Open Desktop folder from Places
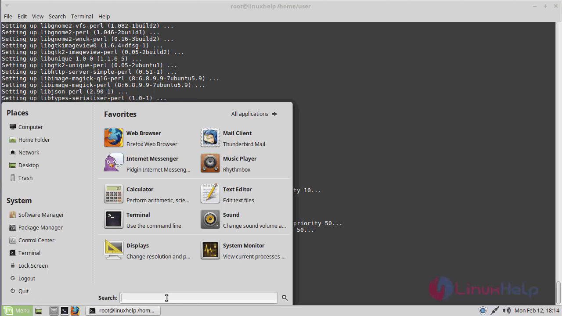The image size is (562, 316). 24,165
